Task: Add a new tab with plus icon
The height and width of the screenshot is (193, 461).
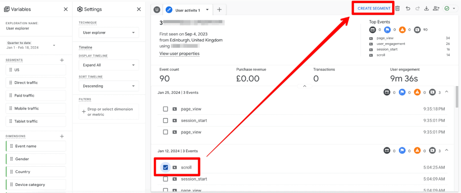Action: pyautogui.click(x=219, y=10)
